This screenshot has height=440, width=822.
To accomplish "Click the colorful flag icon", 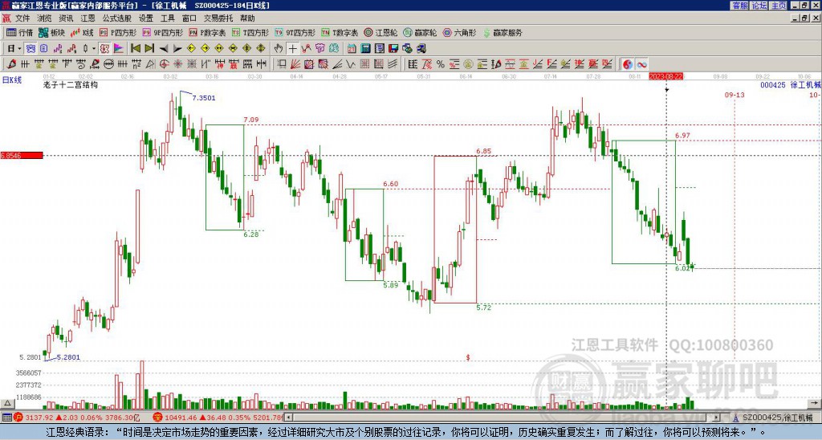I will (119, 48).
